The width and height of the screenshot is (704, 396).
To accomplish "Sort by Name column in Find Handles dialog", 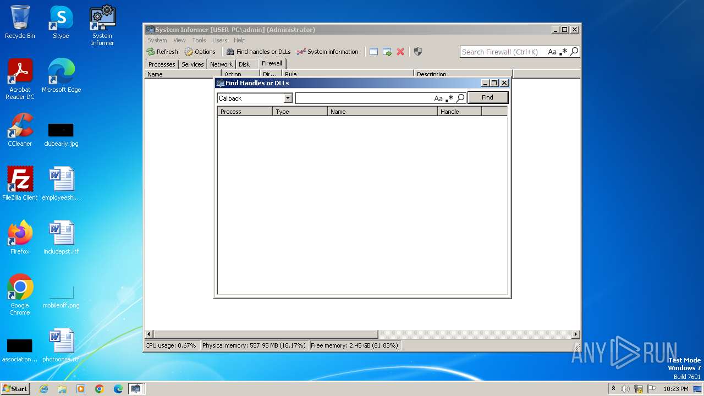I will tap(382, 112).
